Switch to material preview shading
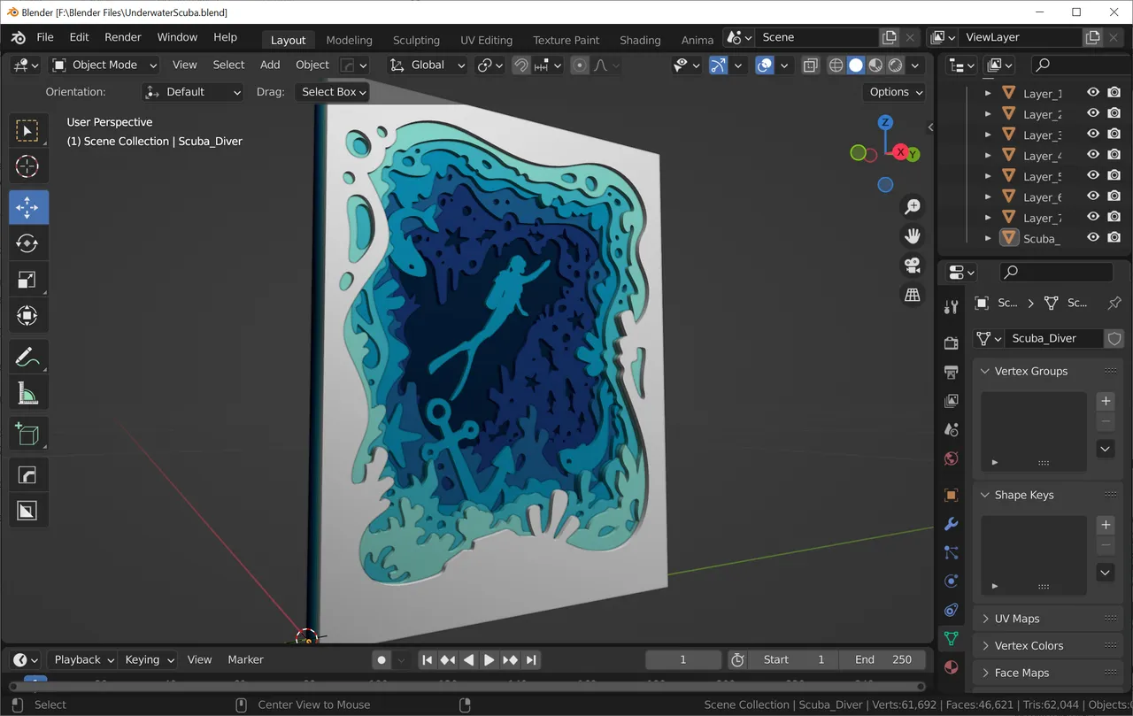The image size is (1133, 716). 875,65
